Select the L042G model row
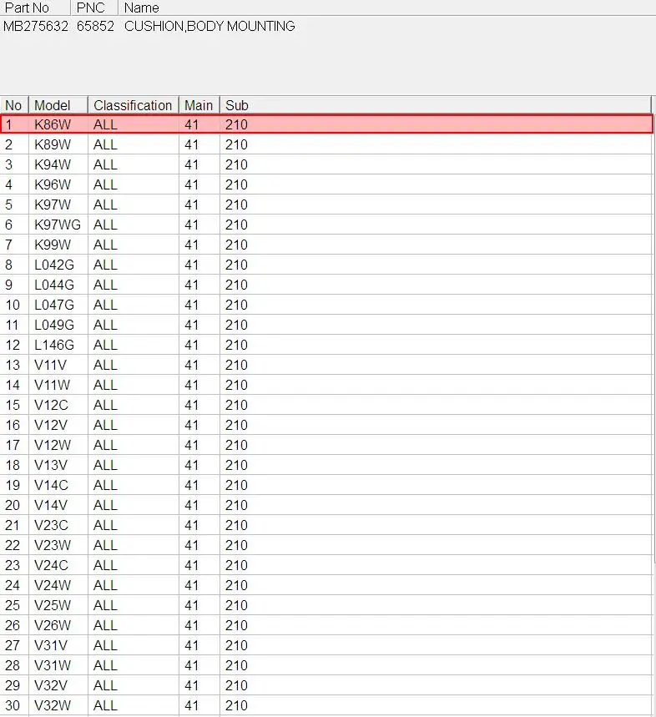The width and height of the screenshot is (656, 717). 326,265
